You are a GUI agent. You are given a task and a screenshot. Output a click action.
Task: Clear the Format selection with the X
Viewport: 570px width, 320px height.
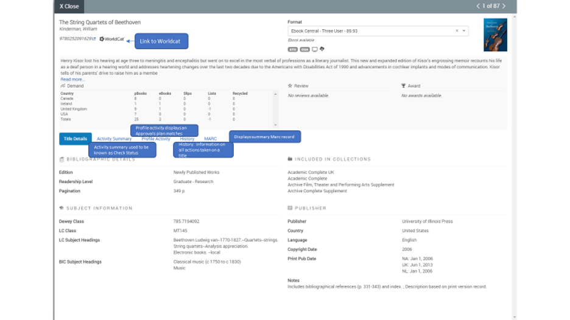457,31
